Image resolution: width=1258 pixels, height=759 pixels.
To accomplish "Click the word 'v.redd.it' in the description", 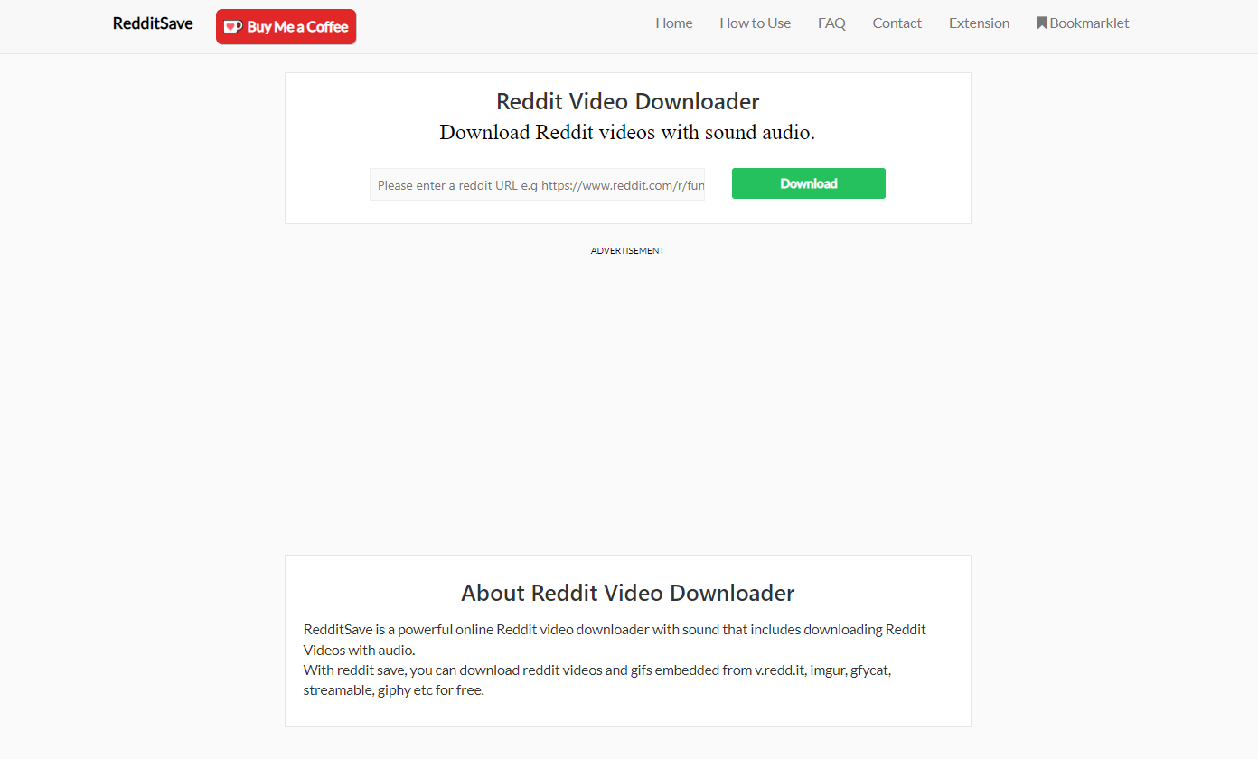I will pyautogui.click(x=780, y=670).
